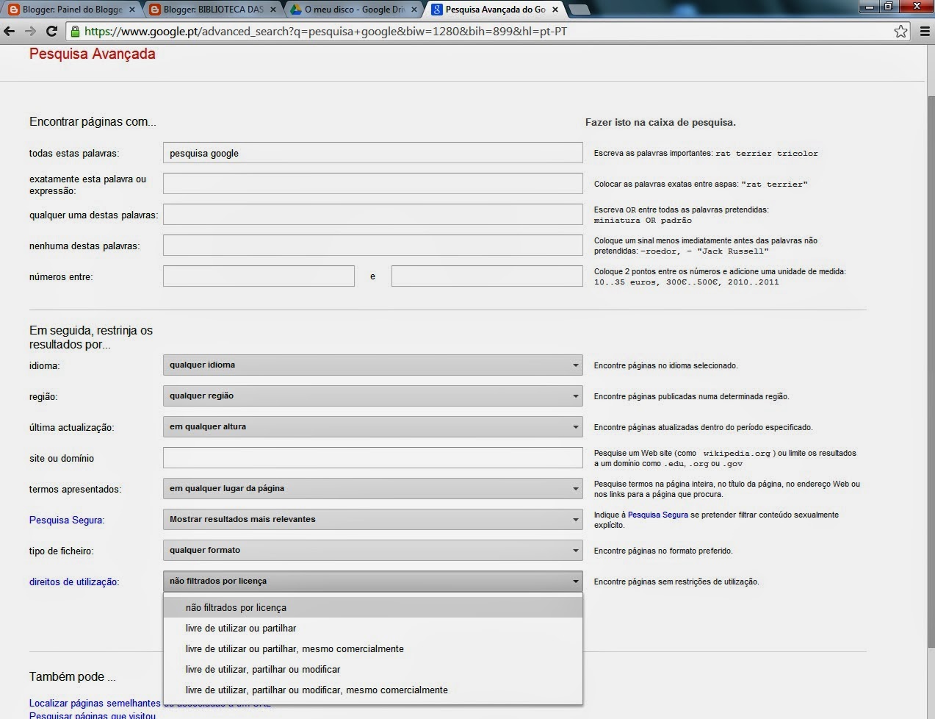Focus the 'exatamente esta palavra ou expressão' field

click(372, 184)
